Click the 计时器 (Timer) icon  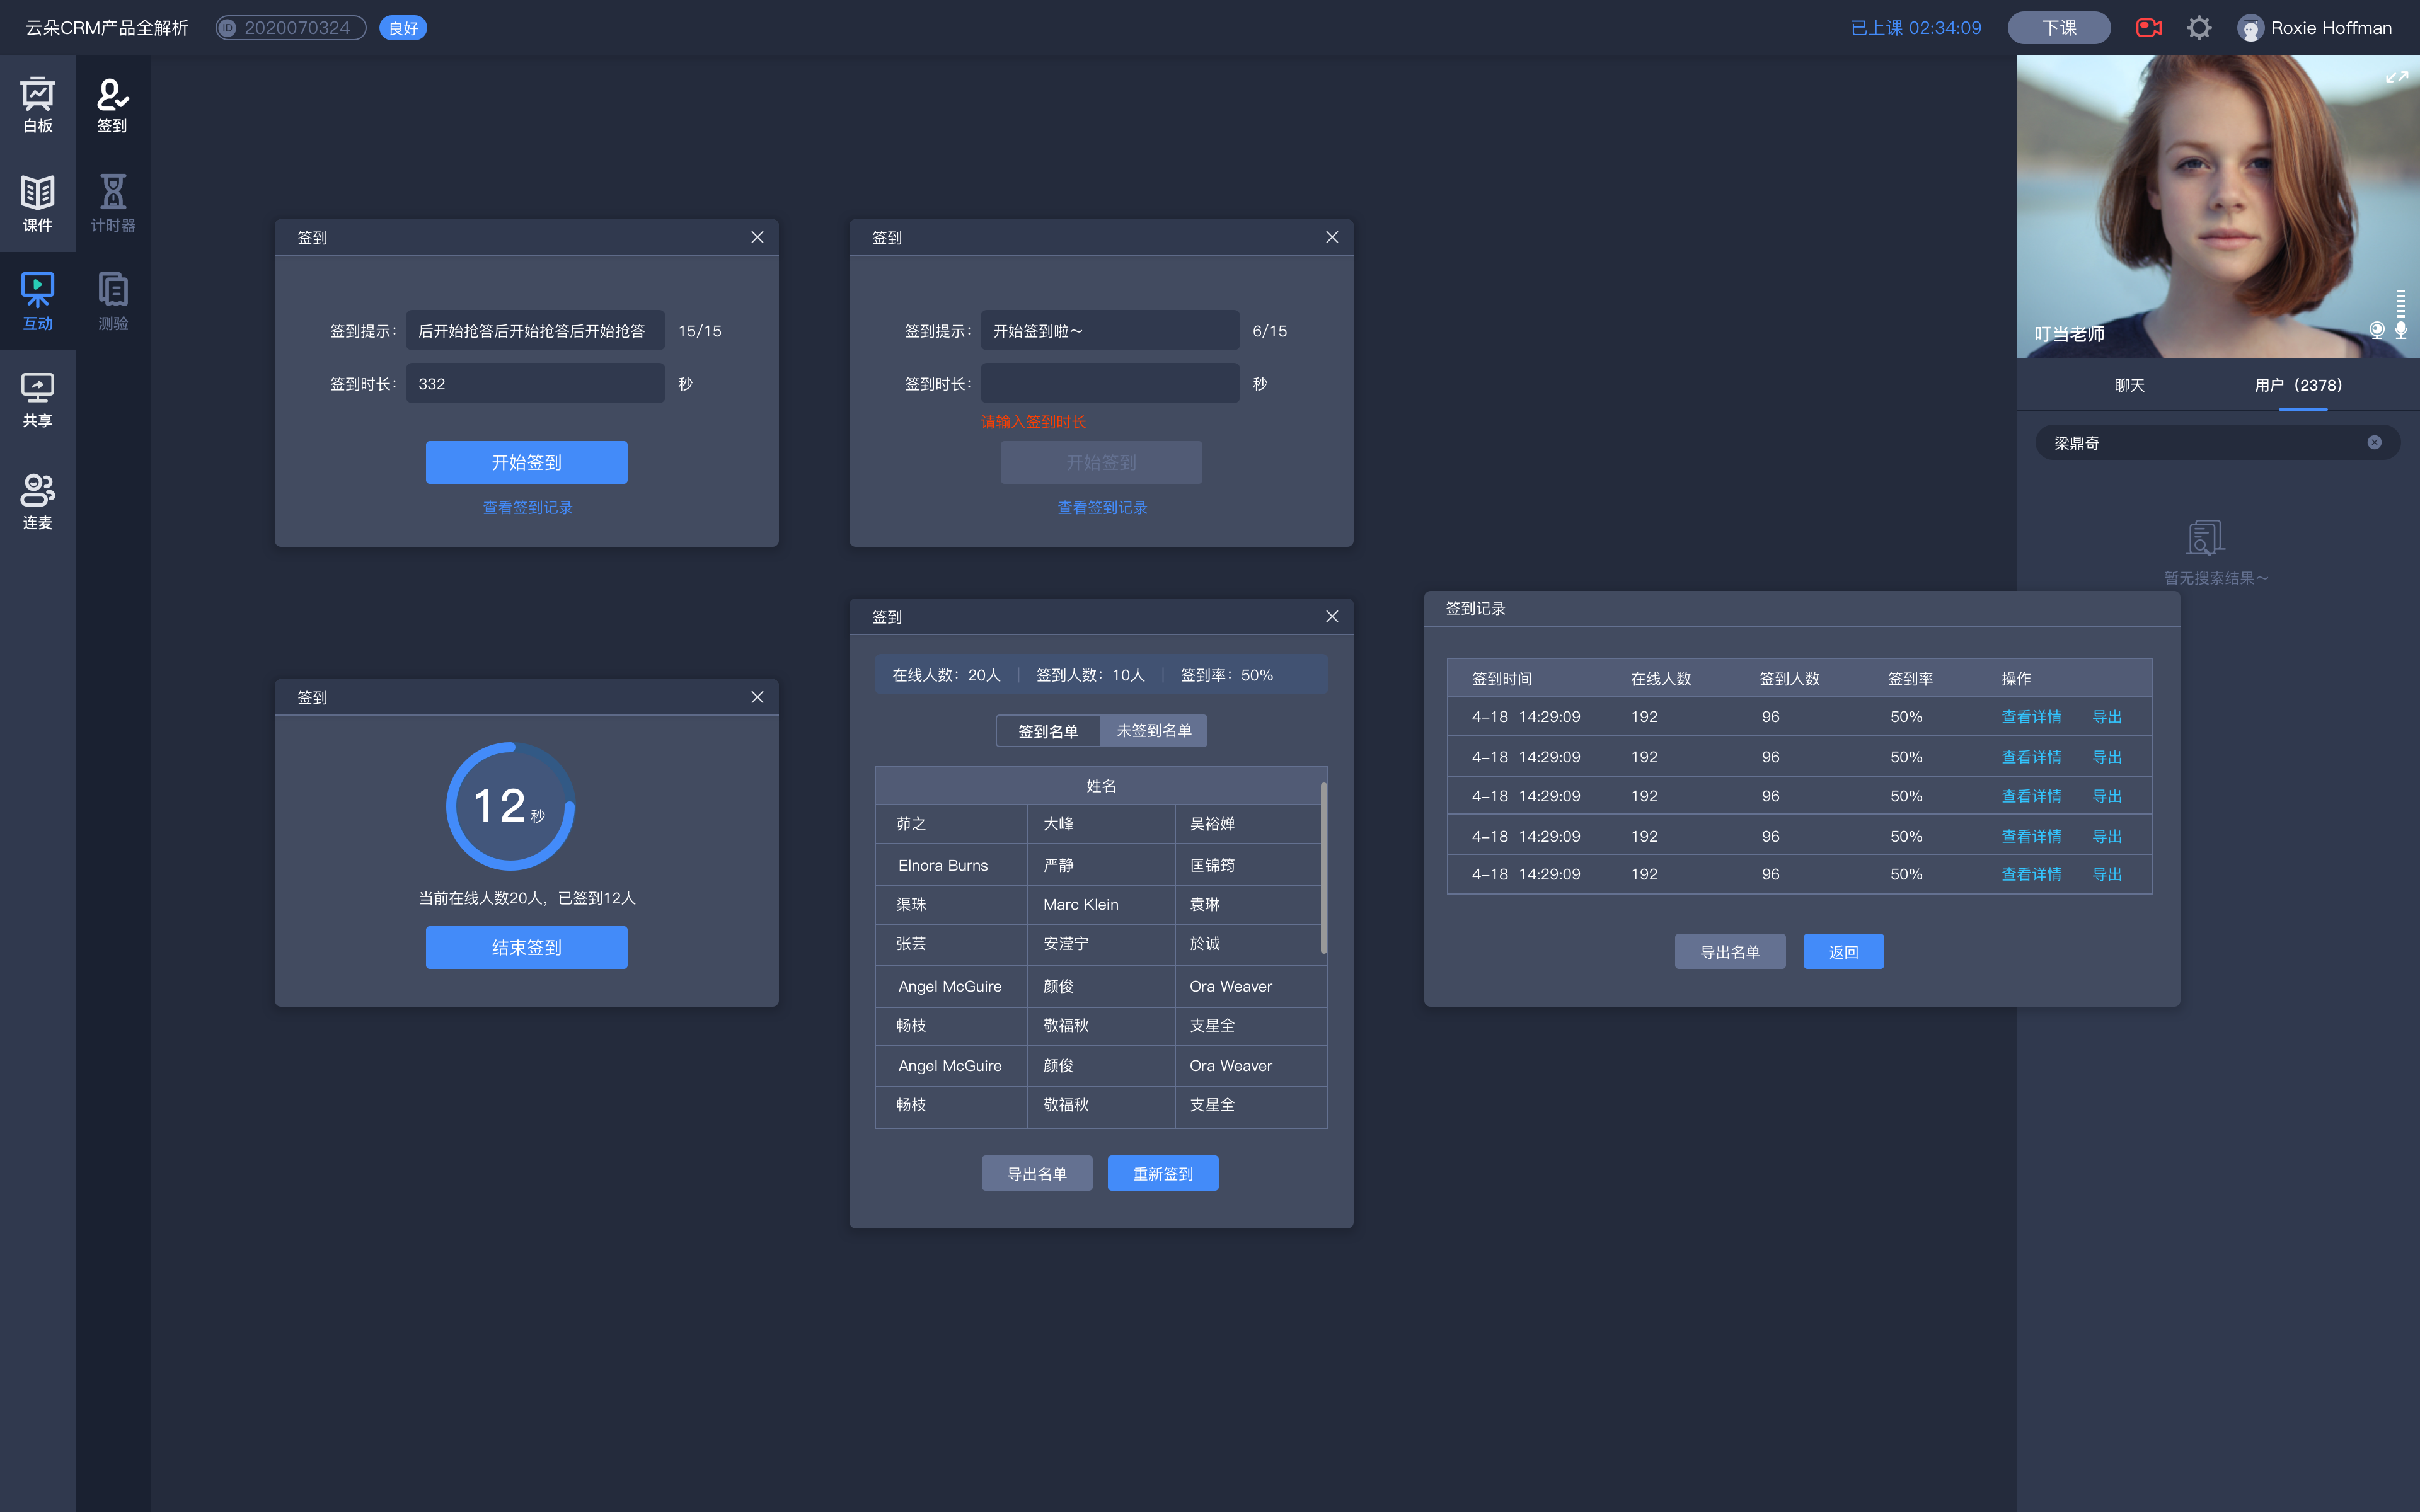(x=112, y=200)
